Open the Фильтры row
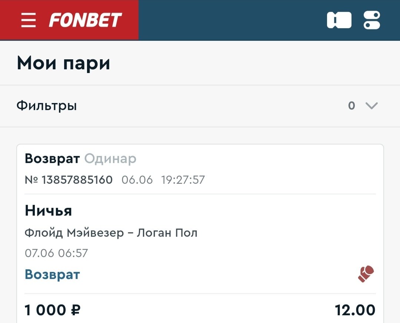400x323 pixels. coord(47,106)
